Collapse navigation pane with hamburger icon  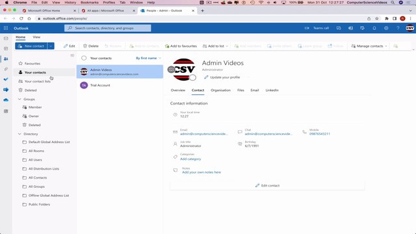[x=72, y=55]
